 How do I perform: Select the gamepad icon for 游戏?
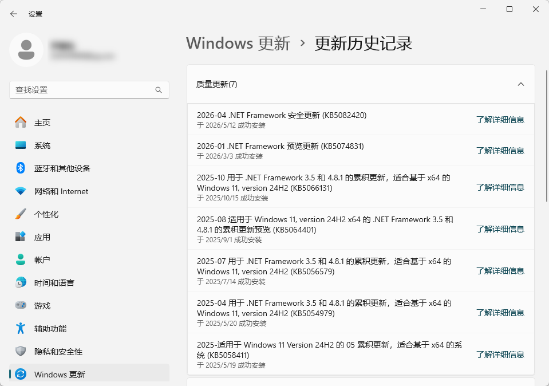[21, 305]
